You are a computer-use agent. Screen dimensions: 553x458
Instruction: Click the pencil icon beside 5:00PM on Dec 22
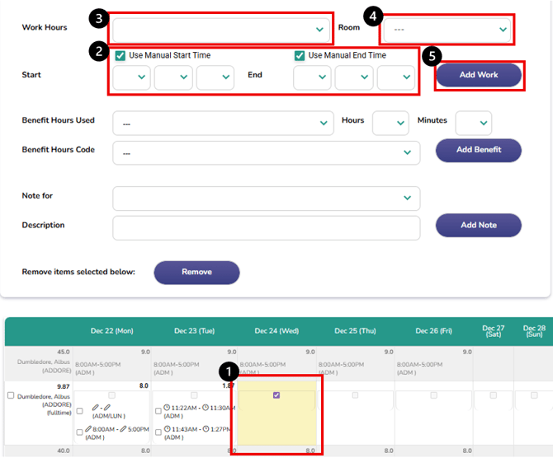coord(121,429)
